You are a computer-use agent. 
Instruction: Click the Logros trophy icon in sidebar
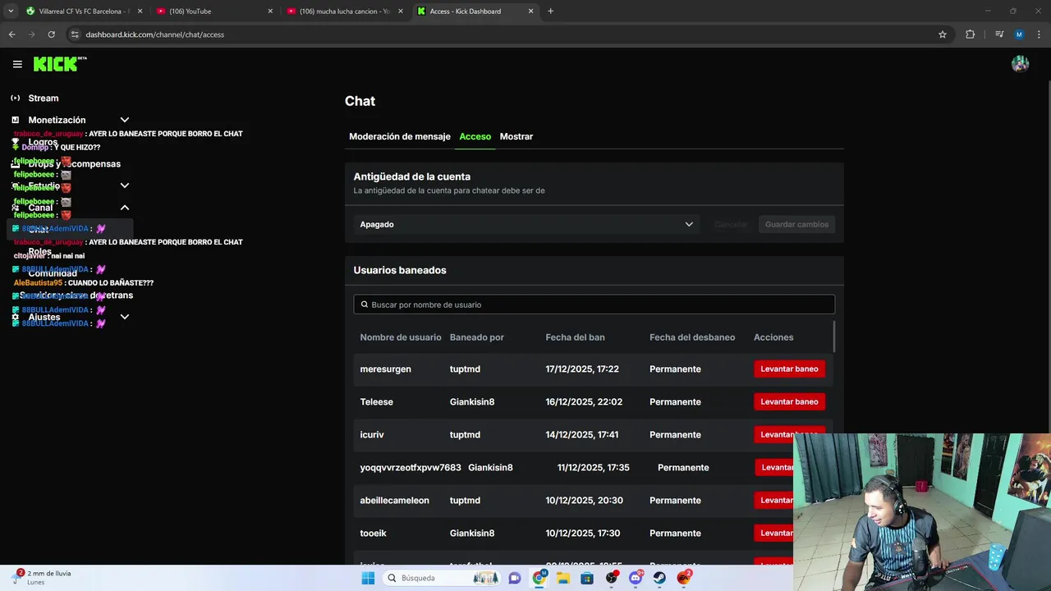click(x=15, y=142)
